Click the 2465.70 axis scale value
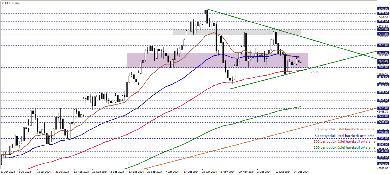This screenshot has width=390, height=175. (x=383, y=111)
